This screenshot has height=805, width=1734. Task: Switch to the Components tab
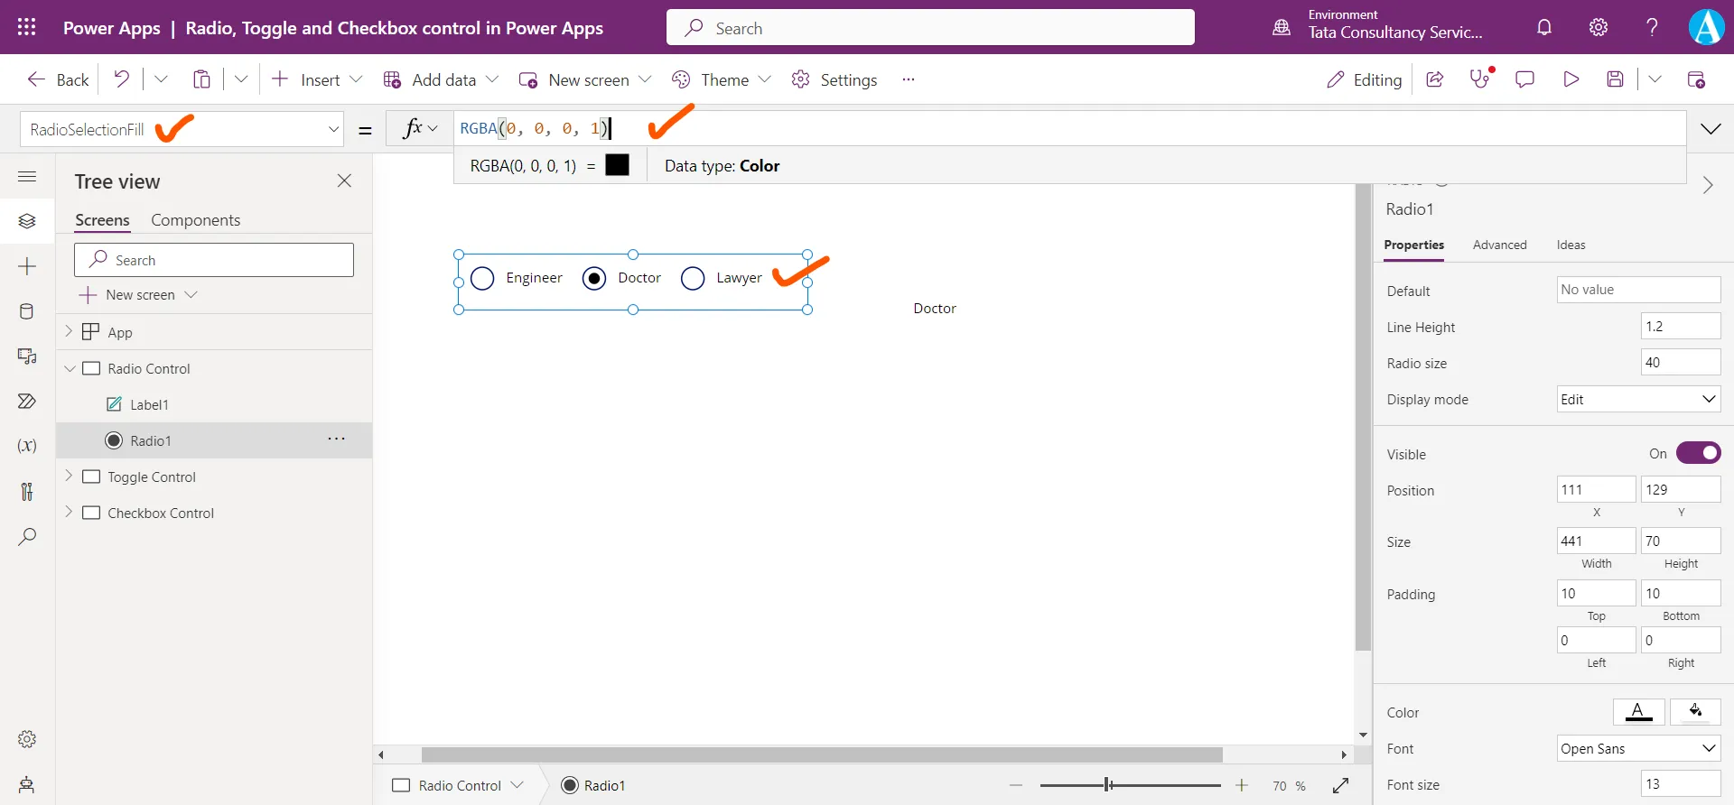pyautogui.click(x=195, y=220)
